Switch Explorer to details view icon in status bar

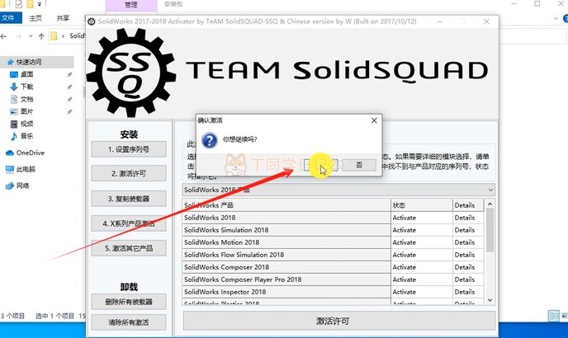pos(554,316)
